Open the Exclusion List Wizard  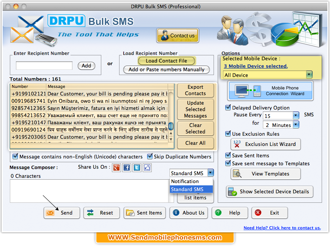pyautogui.click(x=266, y=144)
